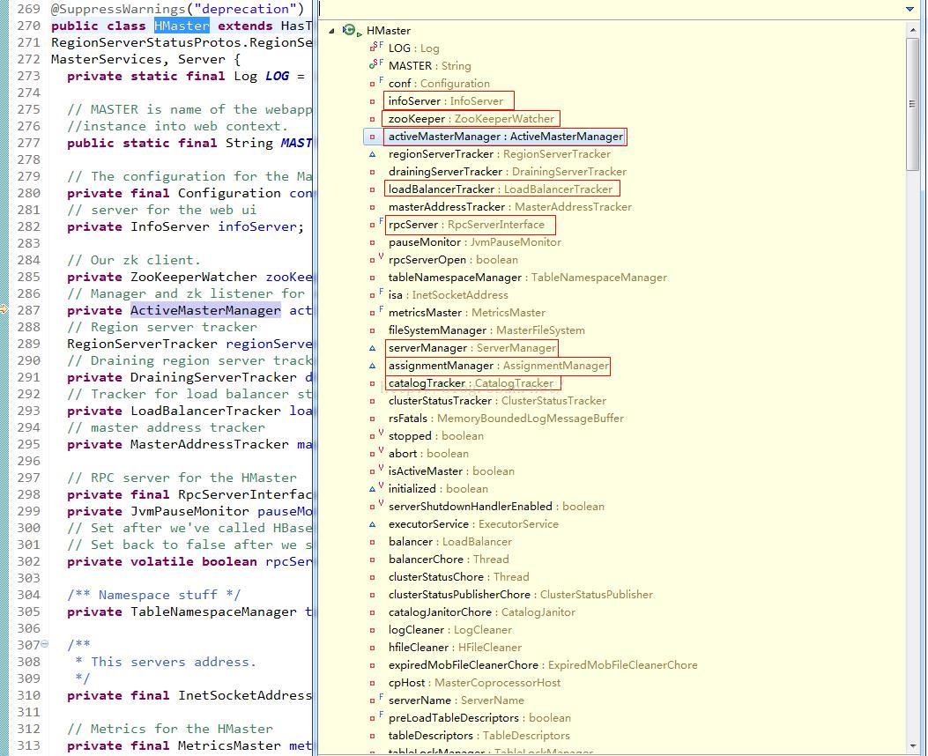The image size is (928, 756).
Task: Click the triangle icon beside executorService
Action: (372, 524)
